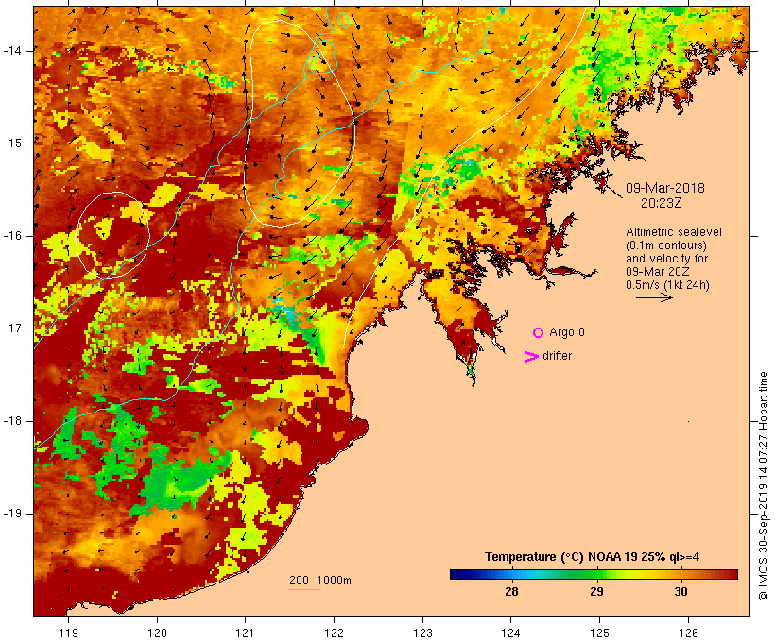Click the colorbar value 29
The image size is (775, 642).
596,592
